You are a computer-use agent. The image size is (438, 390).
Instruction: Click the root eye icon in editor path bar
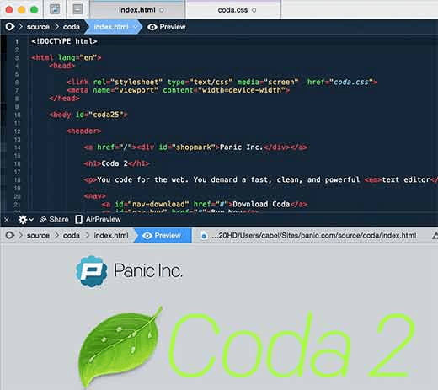[x=10, y=27]
